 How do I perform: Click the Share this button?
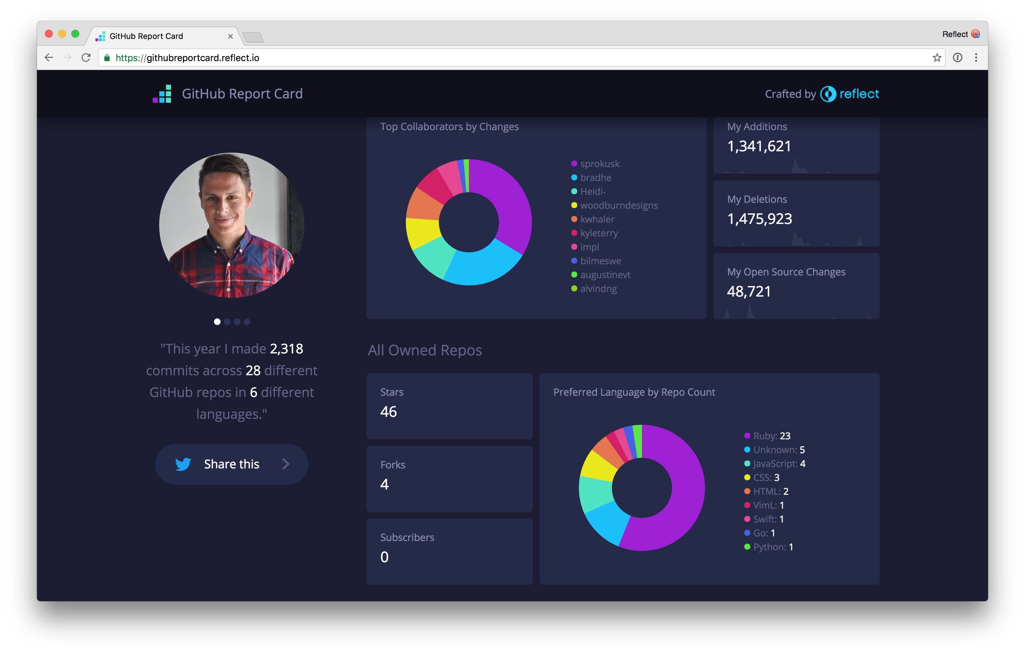(x=231, y=464)
